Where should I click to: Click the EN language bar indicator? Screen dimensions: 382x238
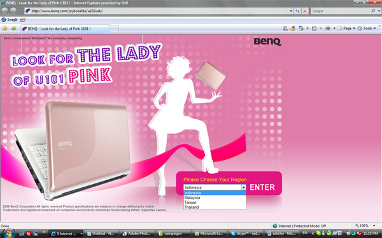click(304, 233)
